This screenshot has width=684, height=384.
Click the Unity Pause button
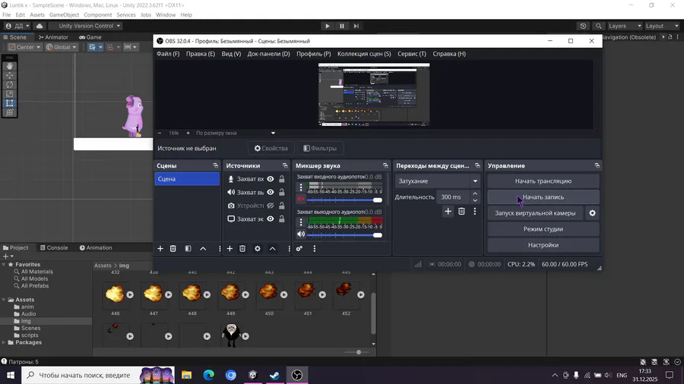click(x=341, y=26)
